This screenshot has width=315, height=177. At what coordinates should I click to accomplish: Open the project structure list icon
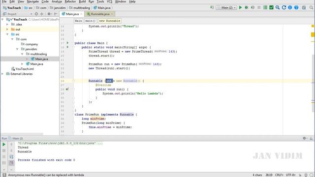coord(265,8)
